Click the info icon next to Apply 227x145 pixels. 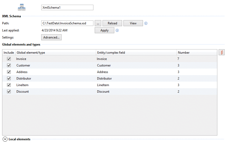pyautogui.click(x=117, y=30)
